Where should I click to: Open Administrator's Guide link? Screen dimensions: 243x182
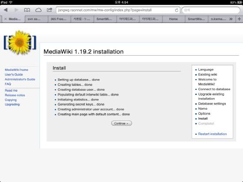pyautogui.click(x=20, y=80)
